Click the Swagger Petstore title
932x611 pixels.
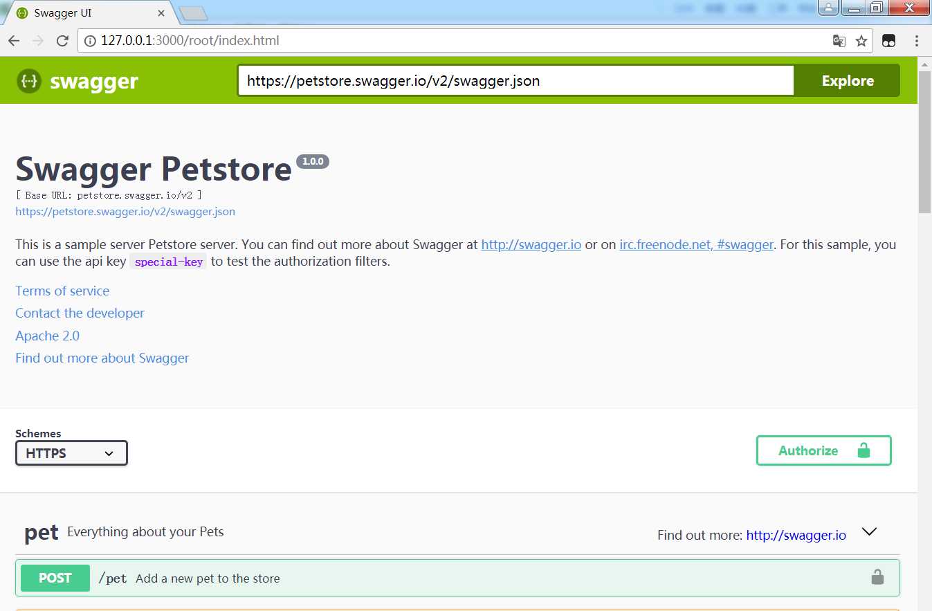(154, 169)
